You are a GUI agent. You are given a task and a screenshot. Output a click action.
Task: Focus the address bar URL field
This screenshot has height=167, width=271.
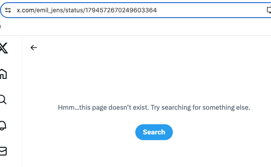[x=138, y=10]
